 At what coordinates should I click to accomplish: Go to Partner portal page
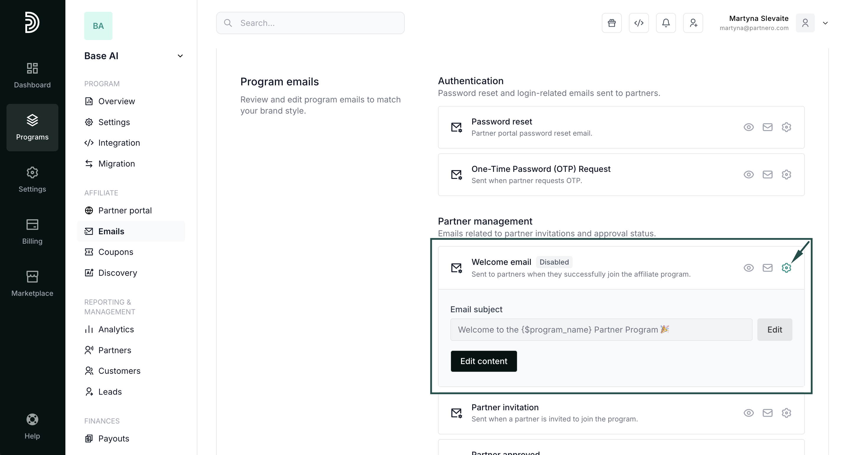[x=125, y=210]
